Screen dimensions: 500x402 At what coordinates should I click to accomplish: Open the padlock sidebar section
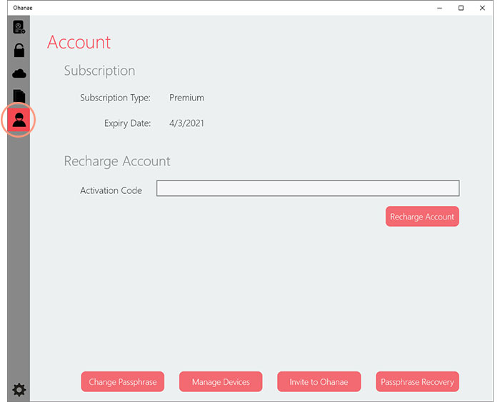[19, 51]
